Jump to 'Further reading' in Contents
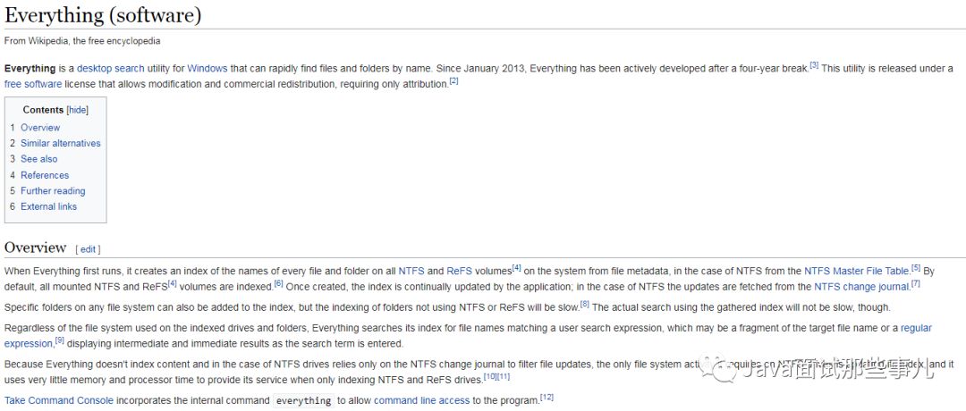The height and width of the screenshot is (411, 966). (x=53, y=190)
